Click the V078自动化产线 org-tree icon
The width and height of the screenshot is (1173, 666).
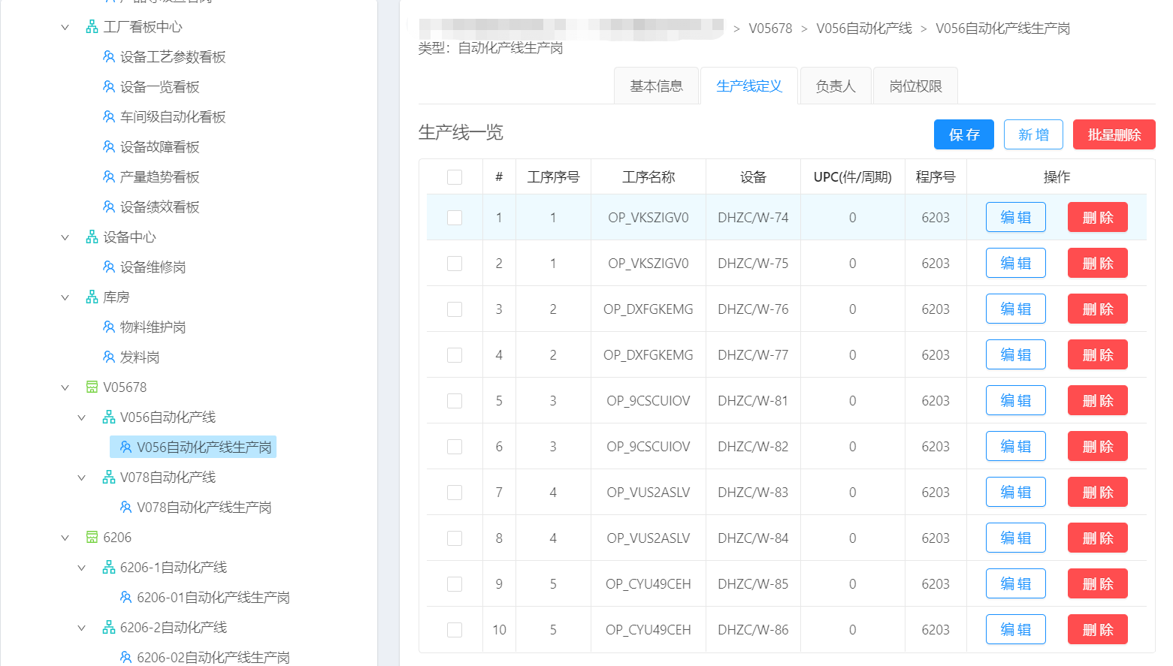[109, 478]
